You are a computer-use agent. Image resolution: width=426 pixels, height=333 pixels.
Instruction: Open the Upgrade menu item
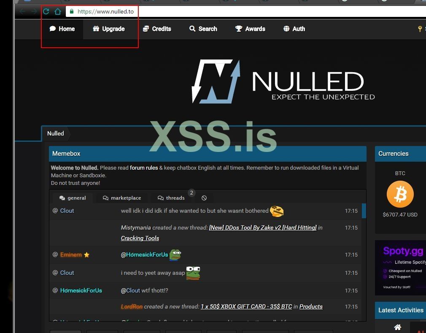[109, 29]
